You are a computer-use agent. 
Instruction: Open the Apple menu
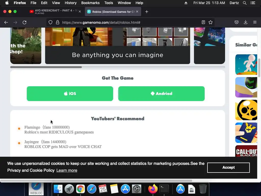[7, 3]
